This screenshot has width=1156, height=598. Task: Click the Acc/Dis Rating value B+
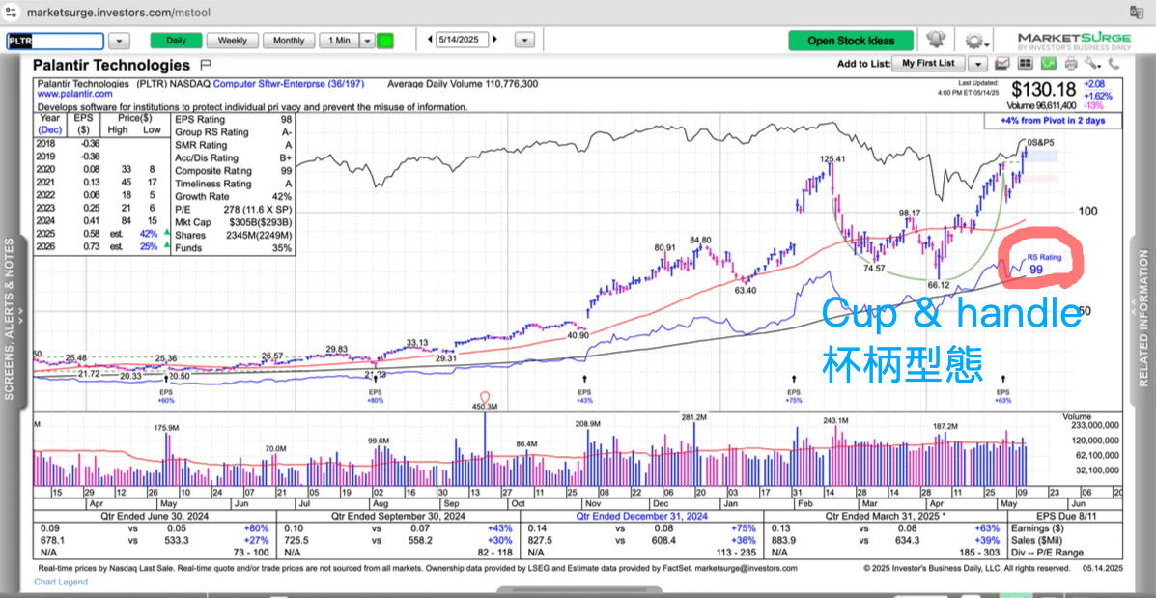click(x=286, y=157)
